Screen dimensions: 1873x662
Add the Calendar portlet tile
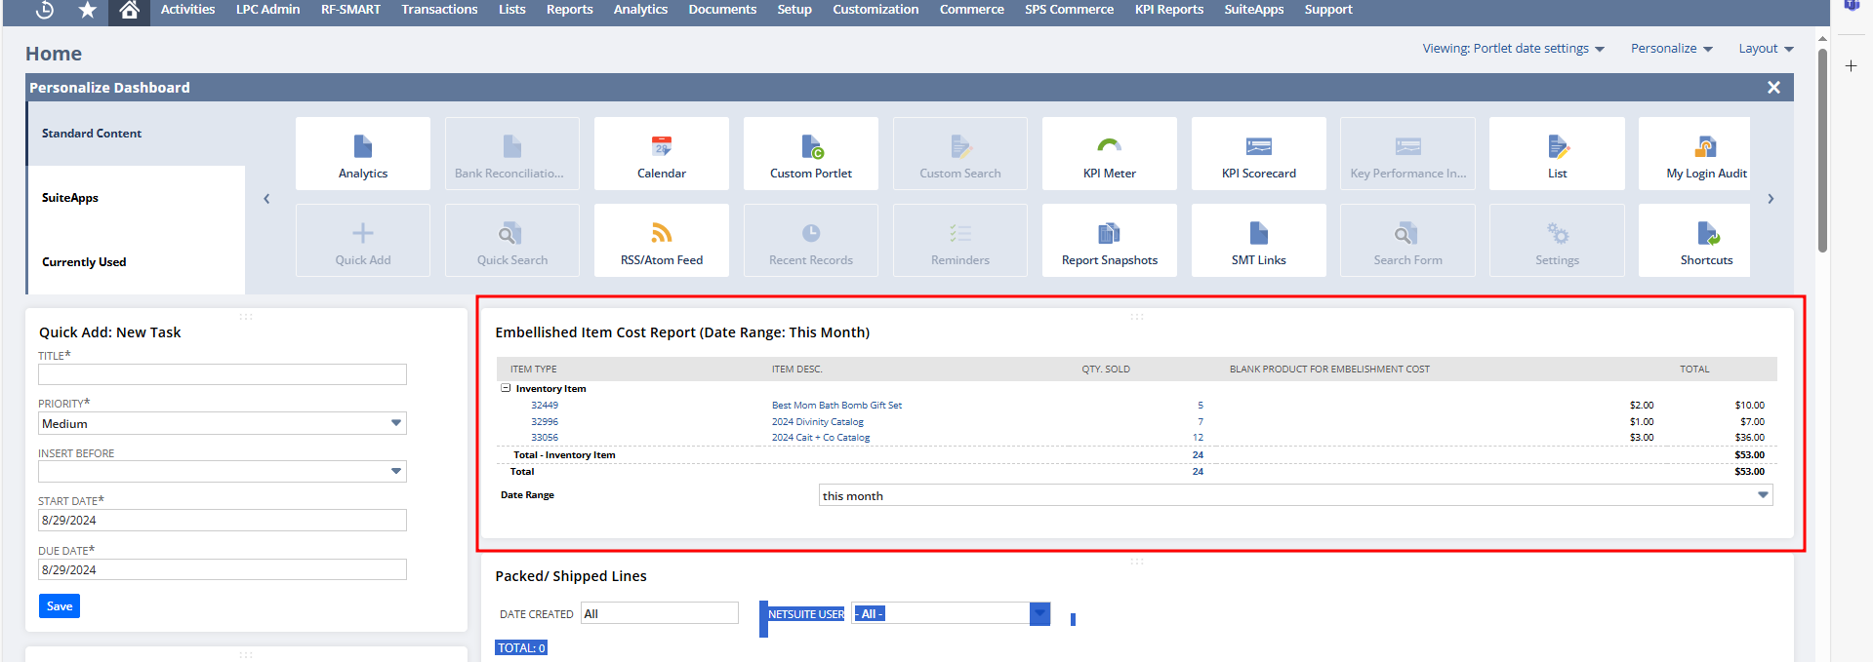click(x=661, y=154)
